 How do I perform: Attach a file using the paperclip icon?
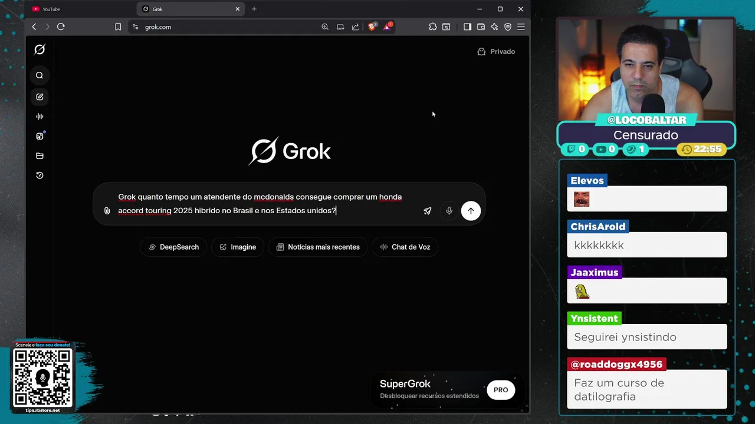107,211
